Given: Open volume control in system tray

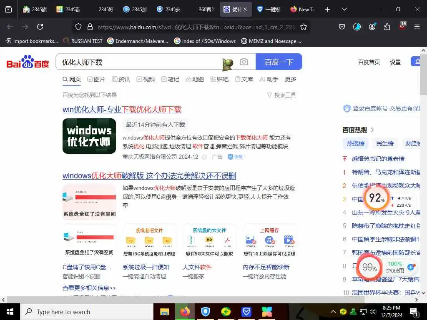Looking at the screenshot, I should 373,312.
